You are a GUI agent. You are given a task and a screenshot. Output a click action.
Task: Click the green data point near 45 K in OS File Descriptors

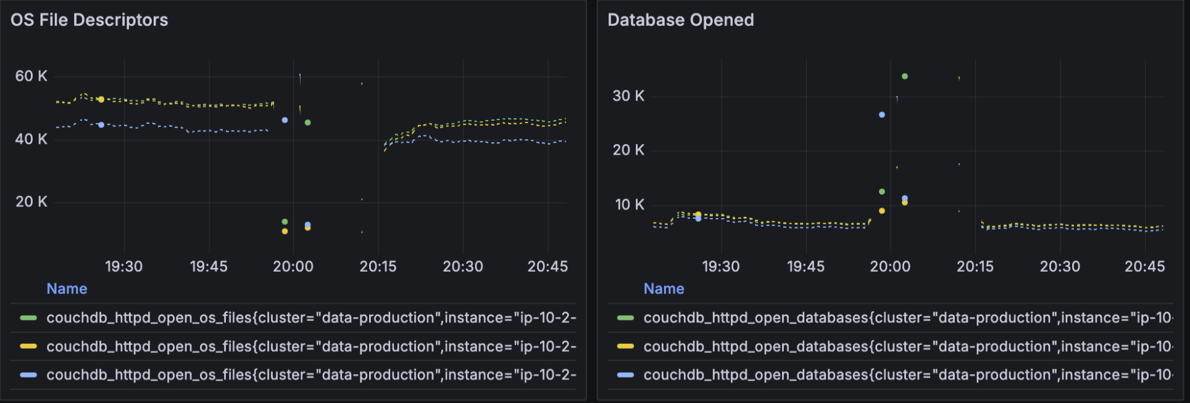(307, 123)
